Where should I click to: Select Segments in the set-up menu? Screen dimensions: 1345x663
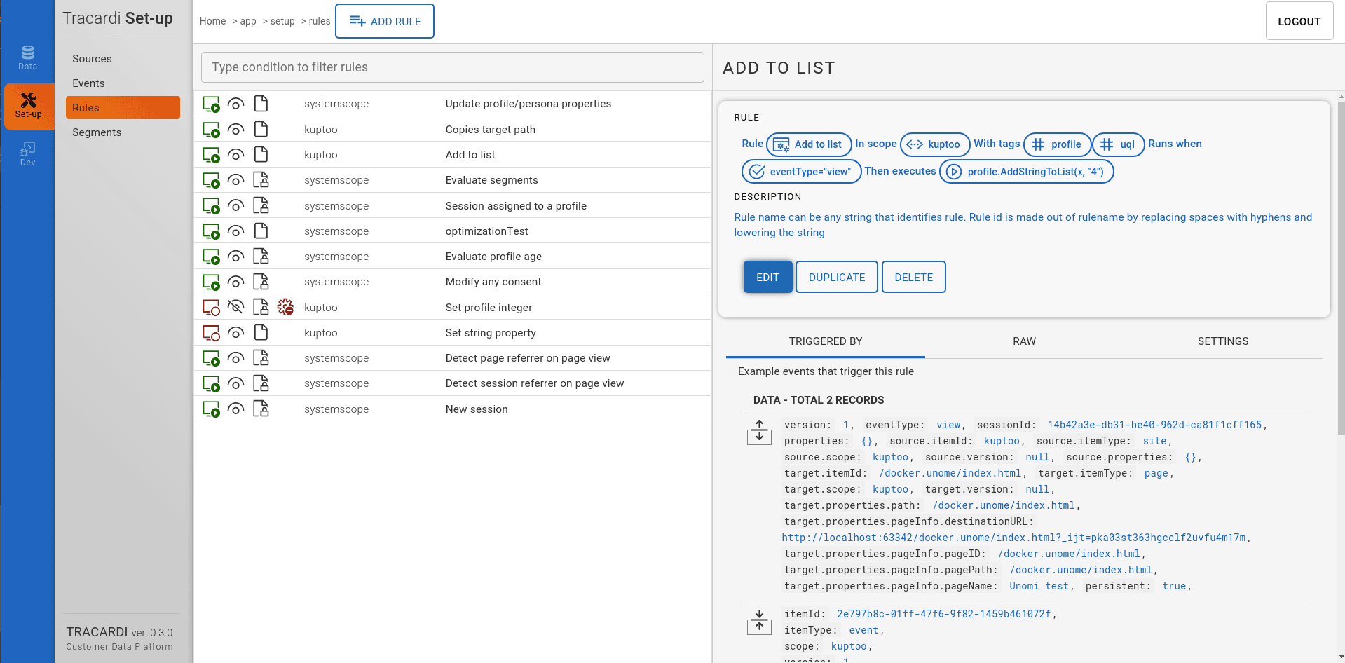coord(97,132)
